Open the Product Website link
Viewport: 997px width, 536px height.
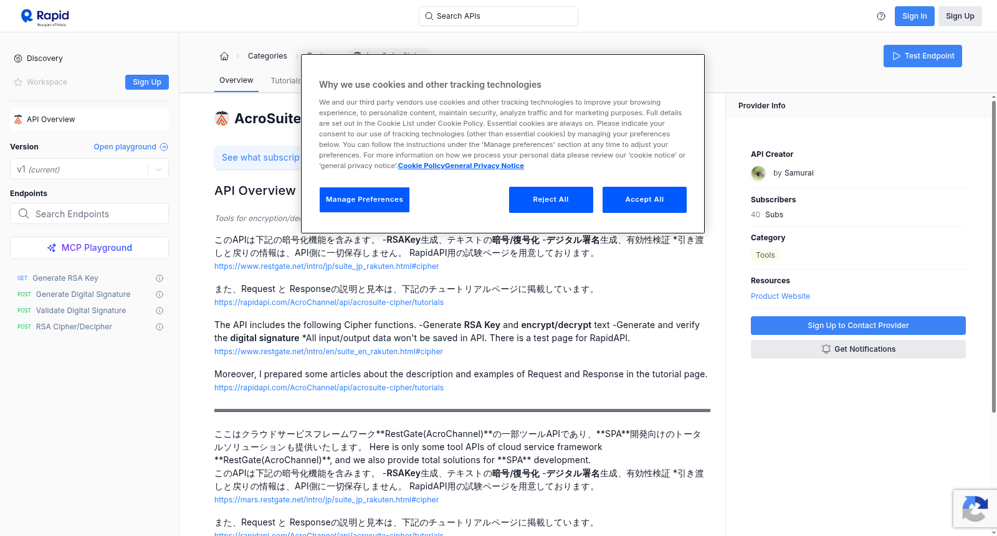point(780,296)
